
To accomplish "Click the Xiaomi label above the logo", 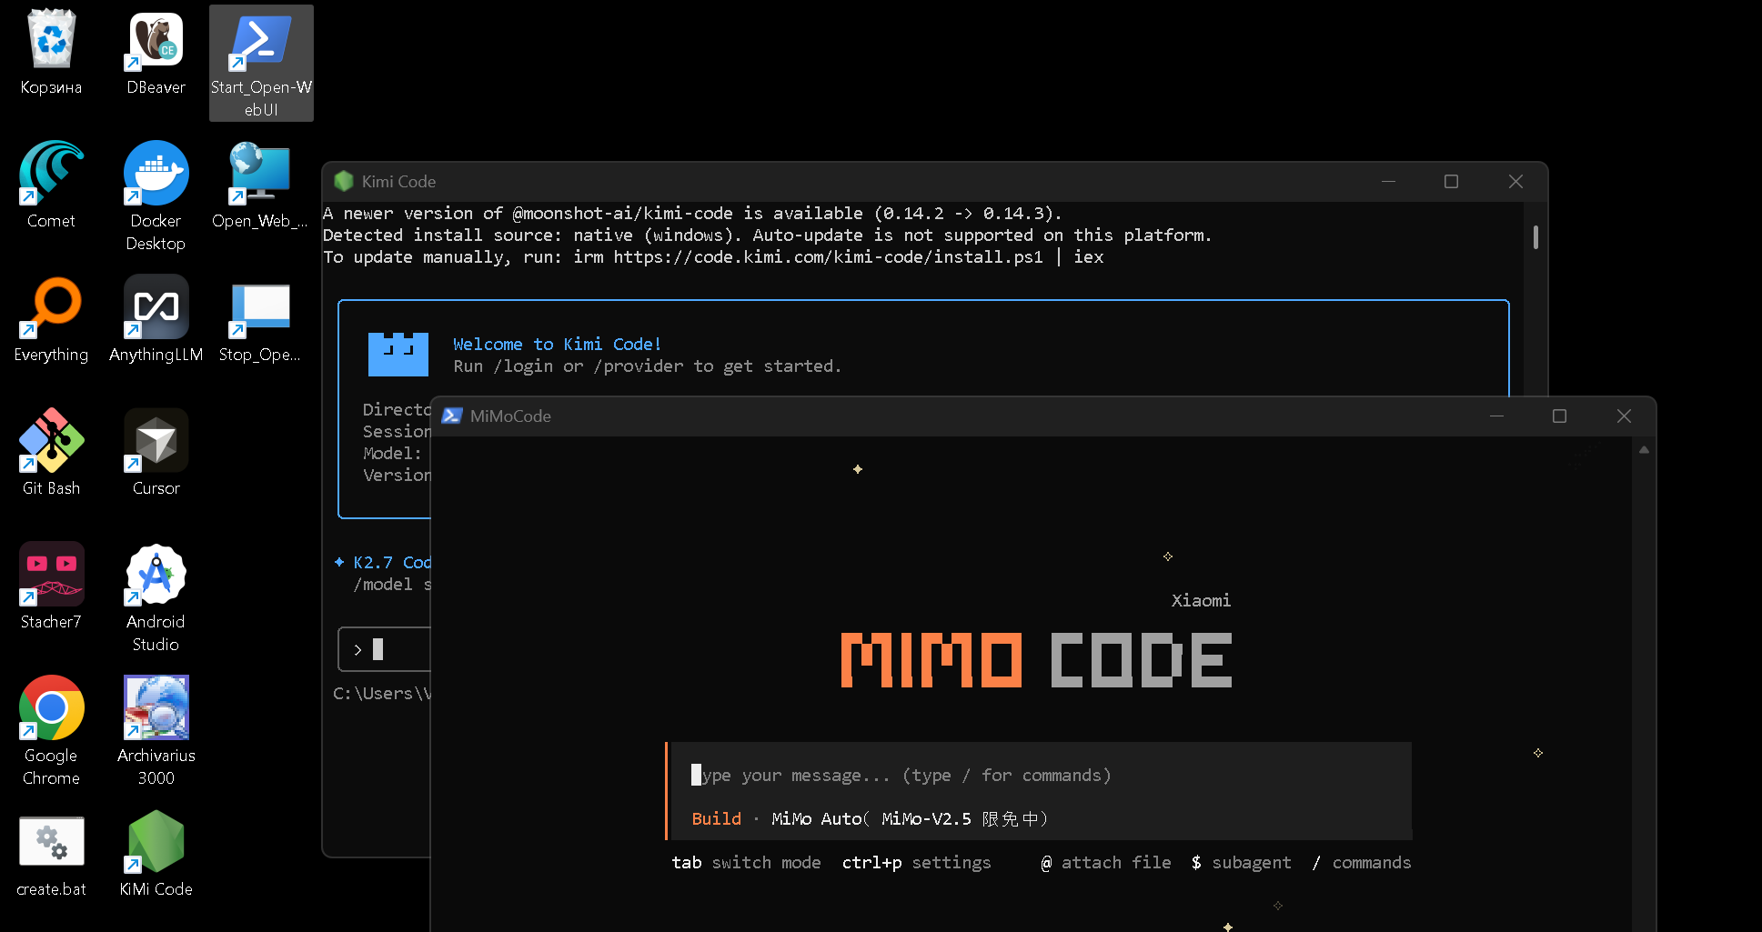I will pyautogui.click(x=1201, y=600).
